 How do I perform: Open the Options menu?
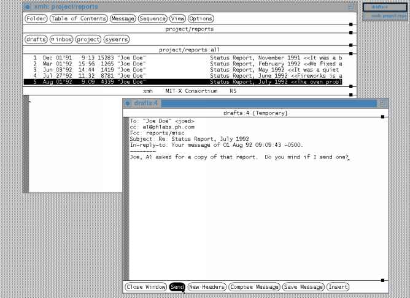coord(201,19)
